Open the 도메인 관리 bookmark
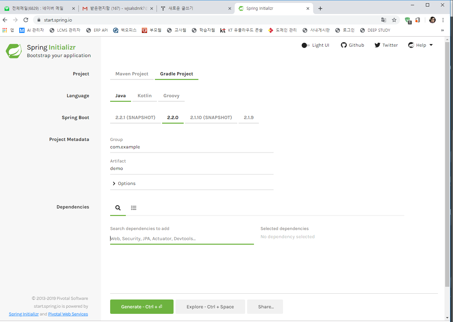The height and width of the screenshot is (322, 453). click(x=282, y=30)
